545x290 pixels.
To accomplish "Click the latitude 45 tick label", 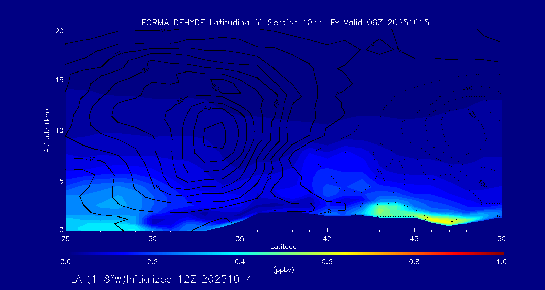I will (x=414, y=239).
